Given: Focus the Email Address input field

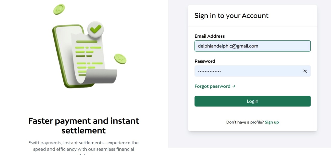Looking at the screenshot, I should click(x=252, y=46).
